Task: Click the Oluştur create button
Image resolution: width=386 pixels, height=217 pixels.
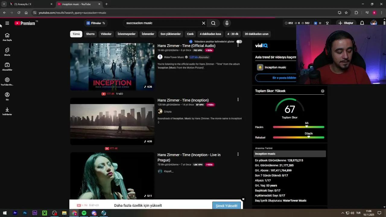Action: tap(346, 23)
